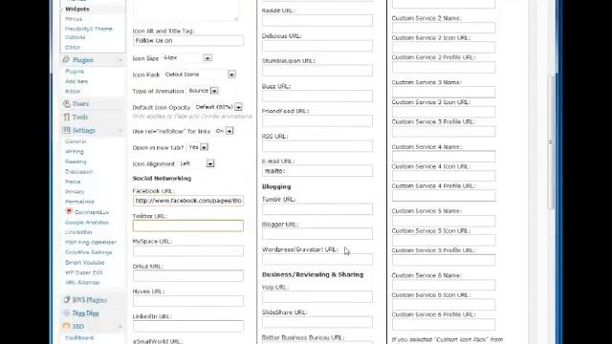
Task: Open the Plugins section heading
Action: 83,60
